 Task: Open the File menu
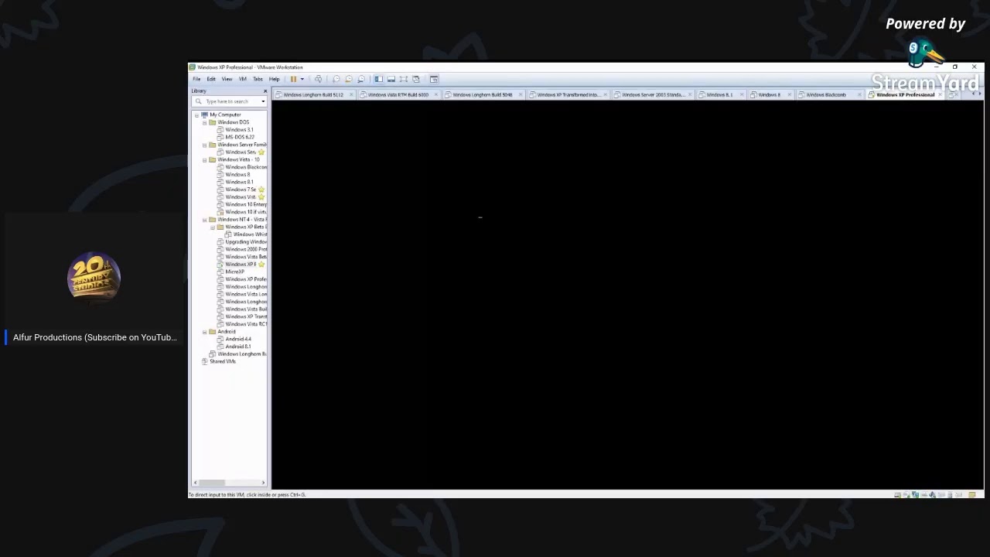[x=196, y=79]
